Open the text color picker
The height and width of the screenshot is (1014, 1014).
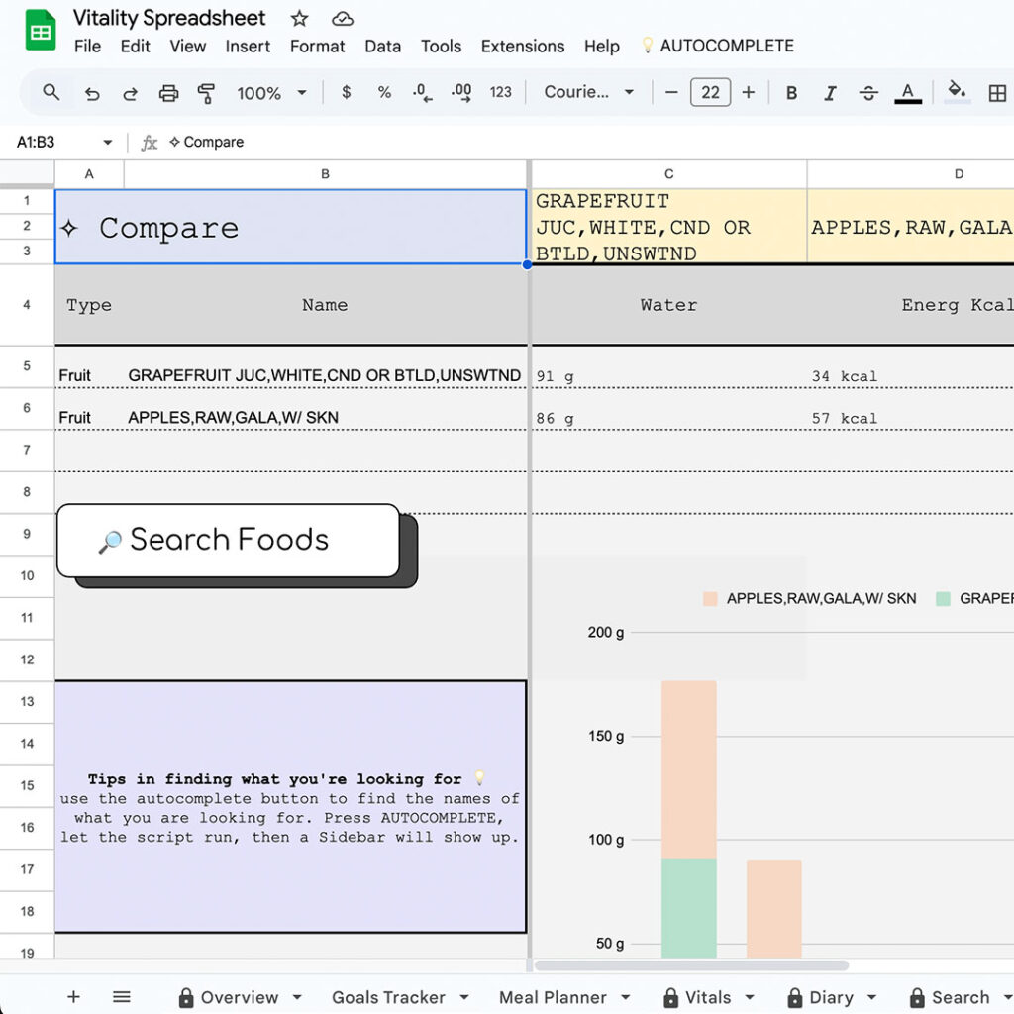[908, 93]
